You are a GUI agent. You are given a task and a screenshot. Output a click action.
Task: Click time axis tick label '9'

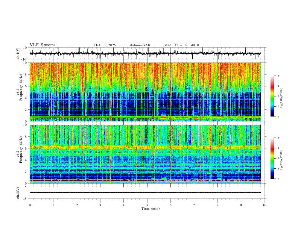(x=241, y=205)
